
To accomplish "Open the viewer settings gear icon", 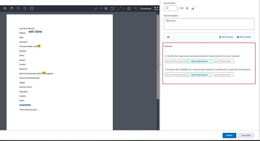I will 5,8.
